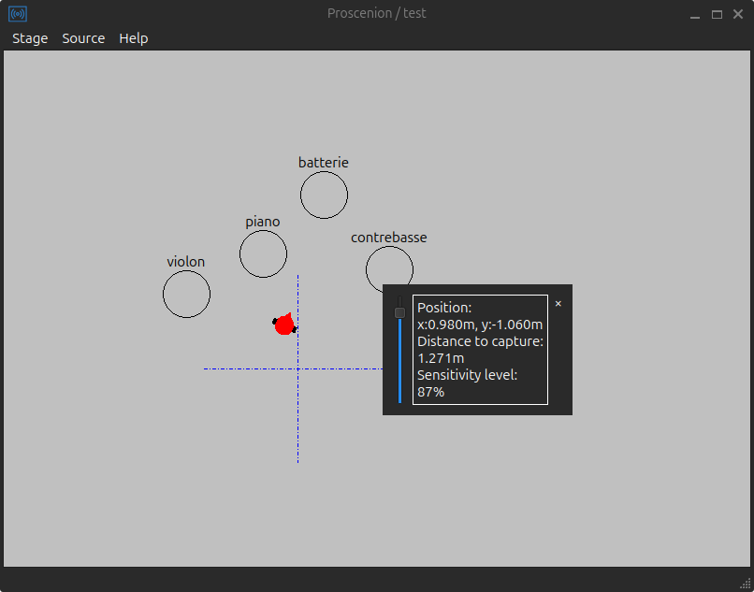The width and height of the screenshot is (754, 592).
Task: Click the Proscenion app icon in title bar
Action: (x=18, y=13)
